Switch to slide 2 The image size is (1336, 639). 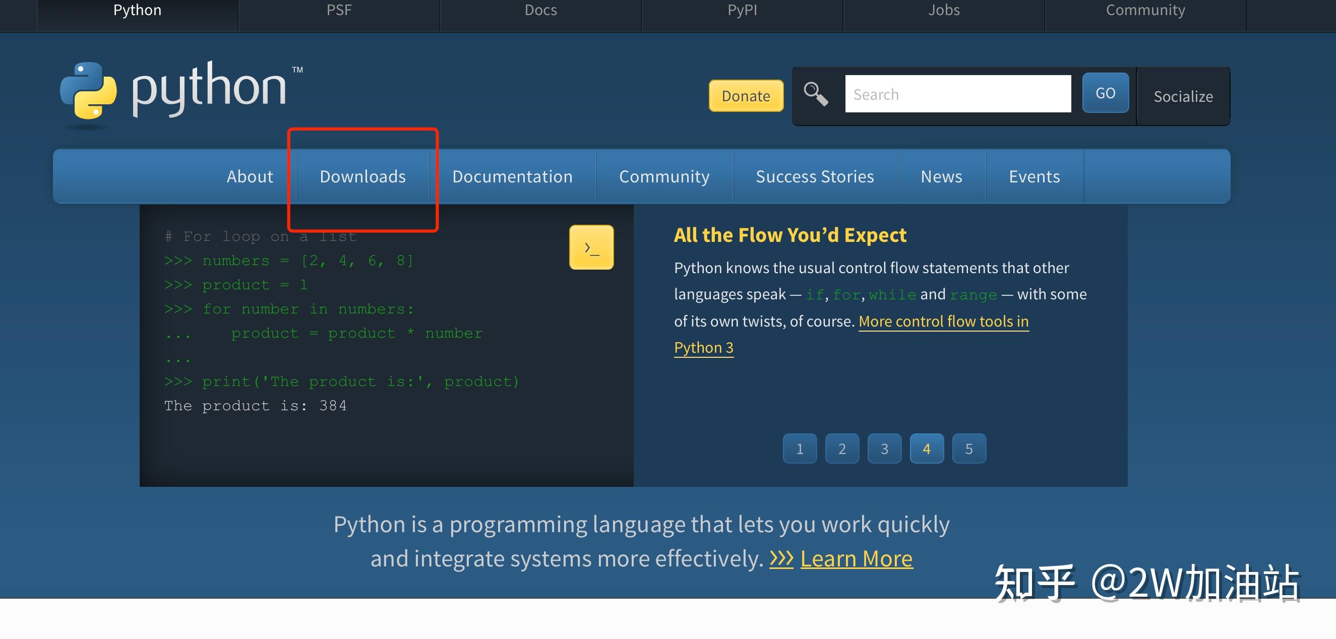click(x=842, y=449)
